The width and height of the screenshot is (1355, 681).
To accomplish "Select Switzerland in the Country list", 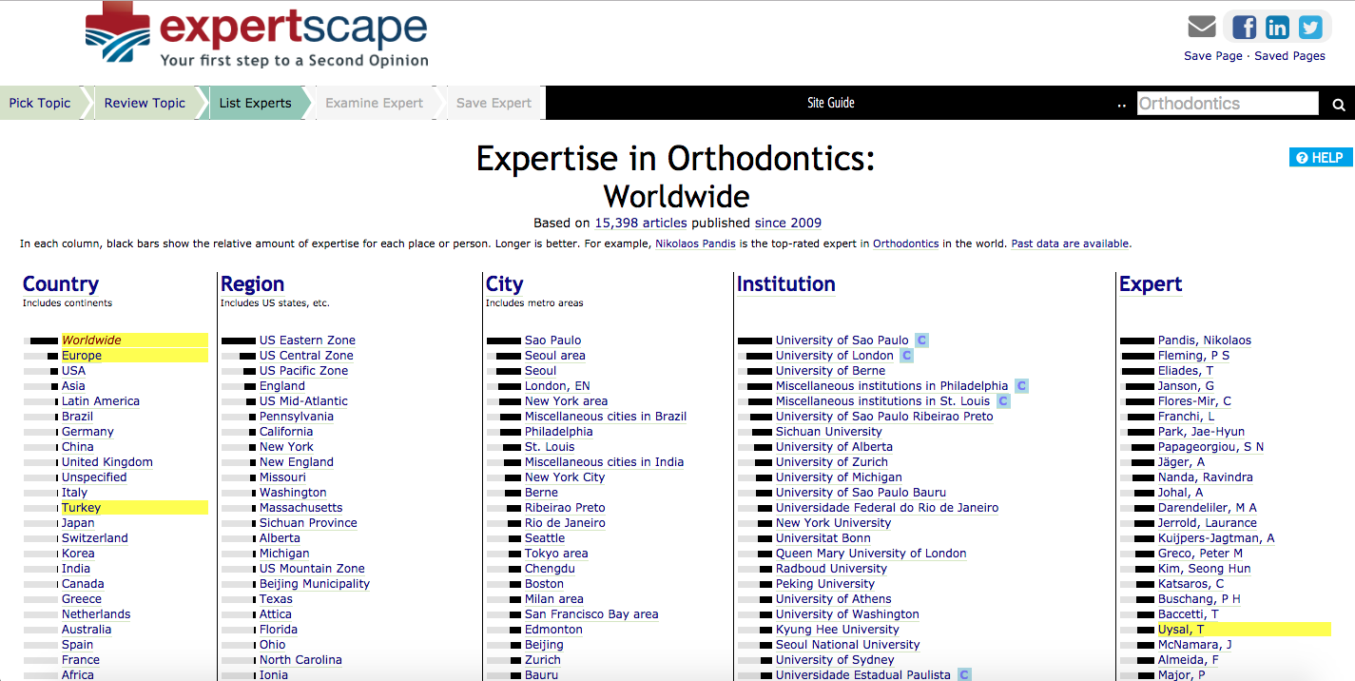I will (95, 538).
